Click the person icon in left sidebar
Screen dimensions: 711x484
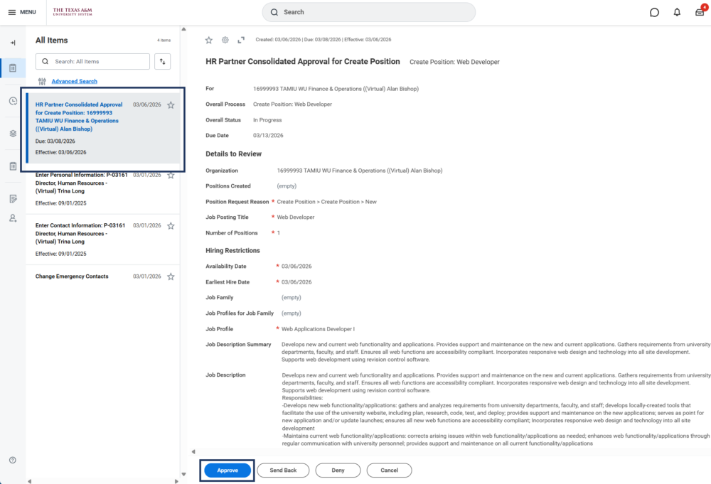13,218
